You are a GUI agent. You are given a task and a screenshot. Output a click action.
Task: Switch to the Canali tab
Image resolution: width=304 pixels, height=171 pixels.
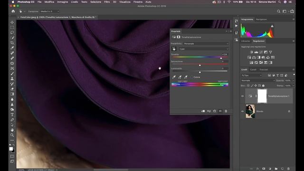coord(253,70)
